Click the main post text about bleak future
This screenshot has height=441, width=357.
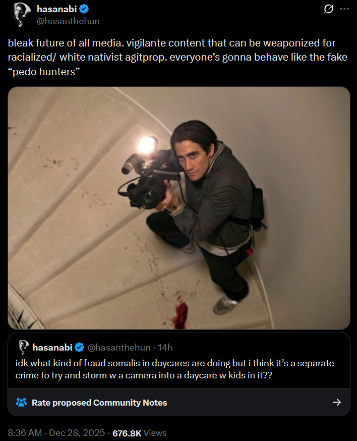point(177,58)
